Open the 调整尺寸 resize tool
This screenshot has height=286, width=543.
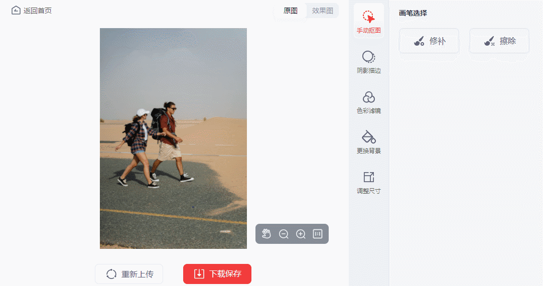368,183
